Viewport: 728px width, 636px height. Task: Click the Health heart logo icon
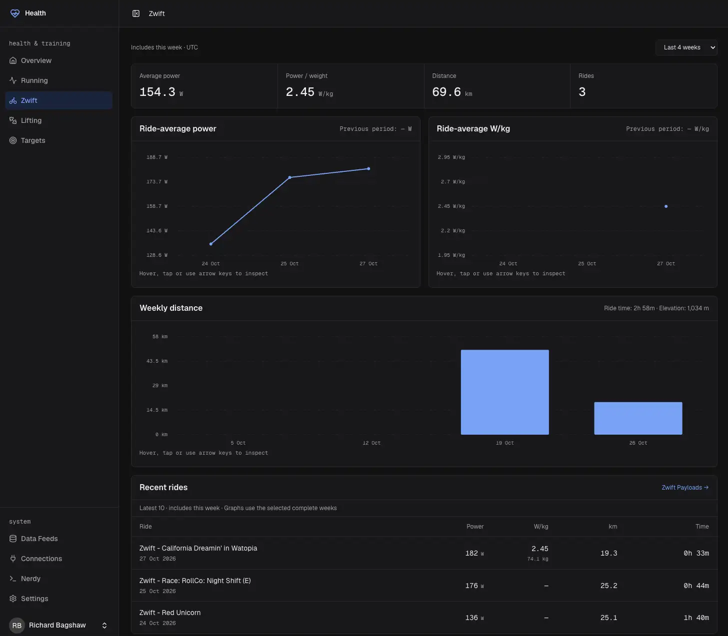pos(15,13)
